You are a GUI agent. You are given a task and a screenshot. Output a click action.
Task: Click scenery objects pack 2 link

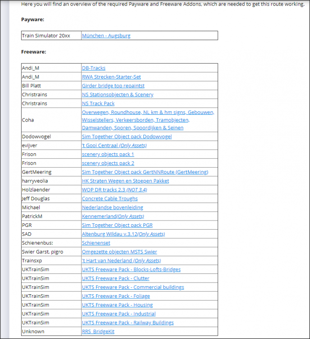point(108,163)
